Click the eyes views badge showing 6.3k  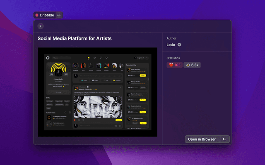(x=193, y=65)
